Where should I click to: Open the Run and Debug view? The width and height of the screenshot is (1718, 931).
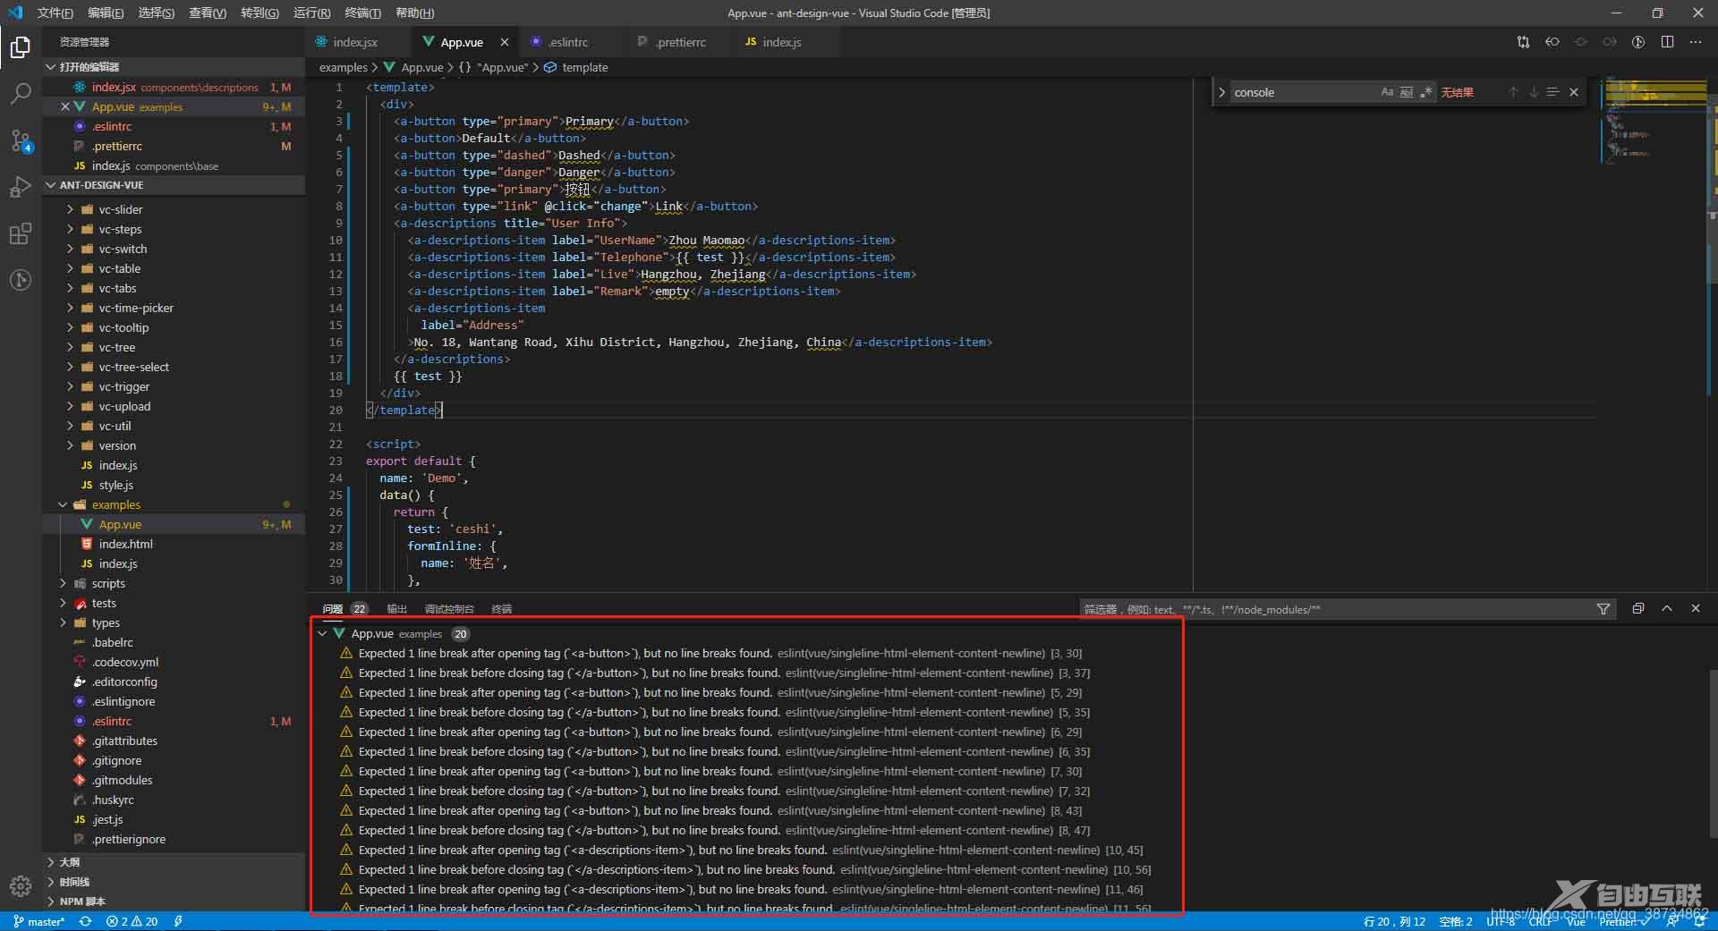pyautogui.click(x=20, y=187)
